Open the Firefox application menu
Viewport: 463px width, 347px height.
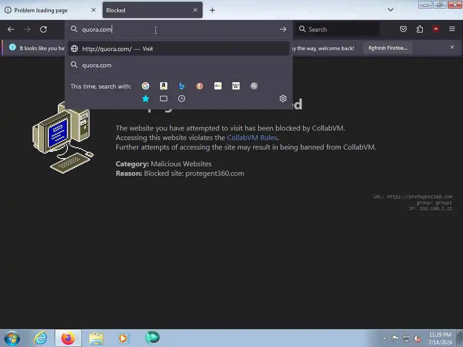click(452, 29)
